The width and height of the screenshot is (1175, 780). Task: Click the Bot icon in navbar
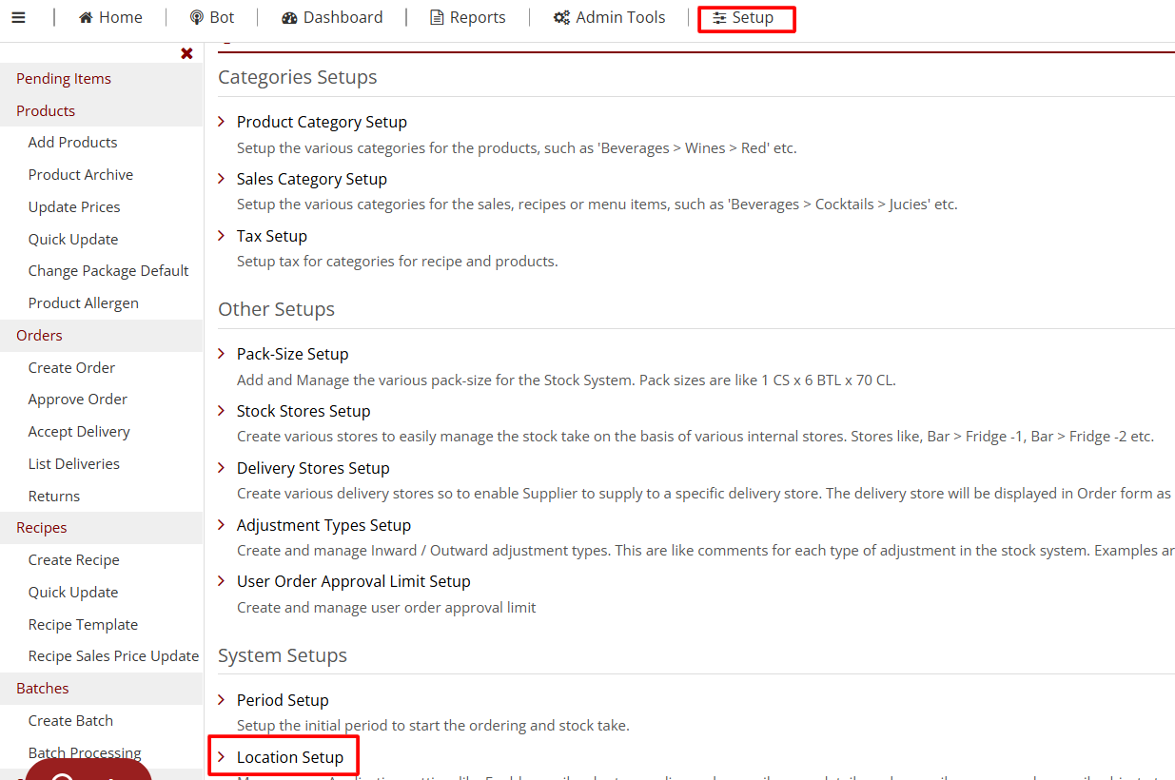[196, 18]
